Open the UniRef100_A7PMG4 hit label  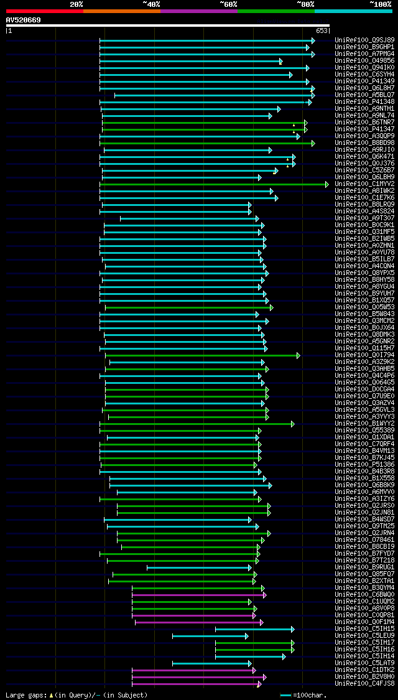(x=364, y=54)
